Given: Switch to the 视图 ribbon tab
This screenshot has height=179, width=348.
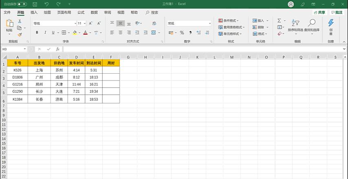Looking at the screenshot, I should coord(121,13).
